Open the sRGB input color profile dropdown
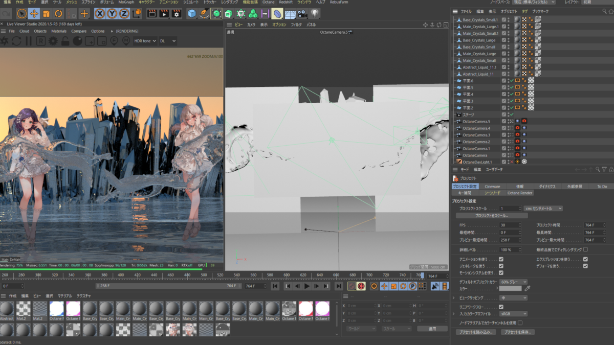This screenshot has width=614, height=345. pos(513,314)
